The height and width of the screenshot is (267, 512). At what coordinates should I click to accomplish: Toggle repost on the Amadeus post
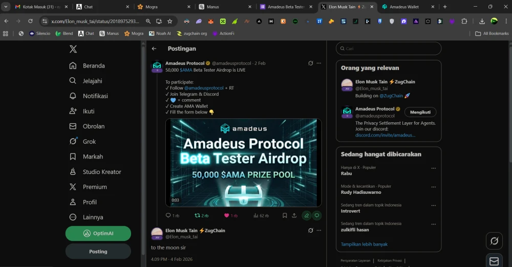click(198, 215)
